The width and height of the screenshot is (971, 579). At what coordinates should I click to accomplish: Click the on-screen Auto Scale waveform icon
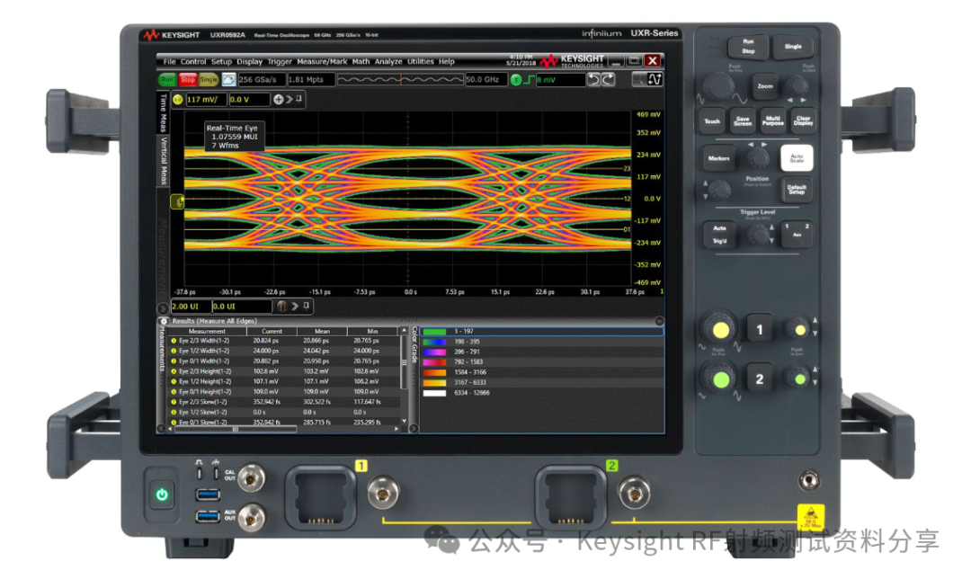coord(228,80)
